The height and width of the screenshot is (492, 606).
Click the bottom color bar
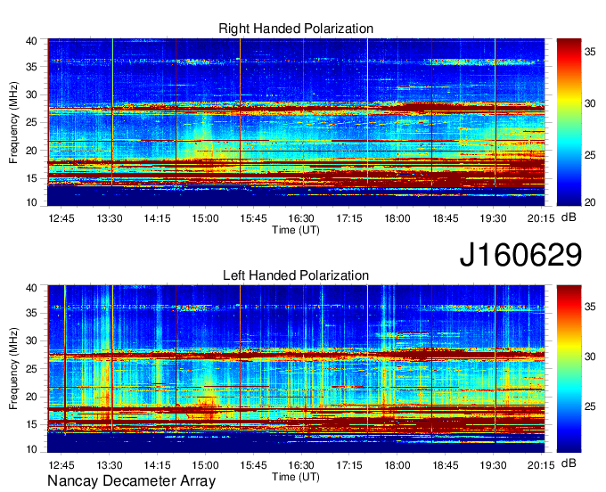[x=569, y=369]
